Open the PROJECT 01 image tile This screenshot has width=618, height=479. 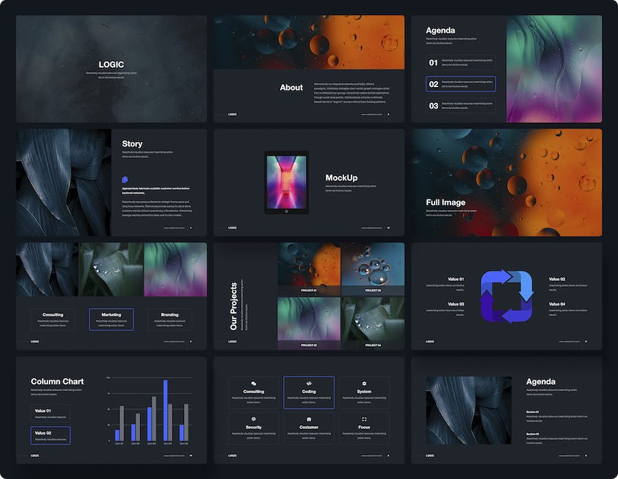click(x=309, y=268)
